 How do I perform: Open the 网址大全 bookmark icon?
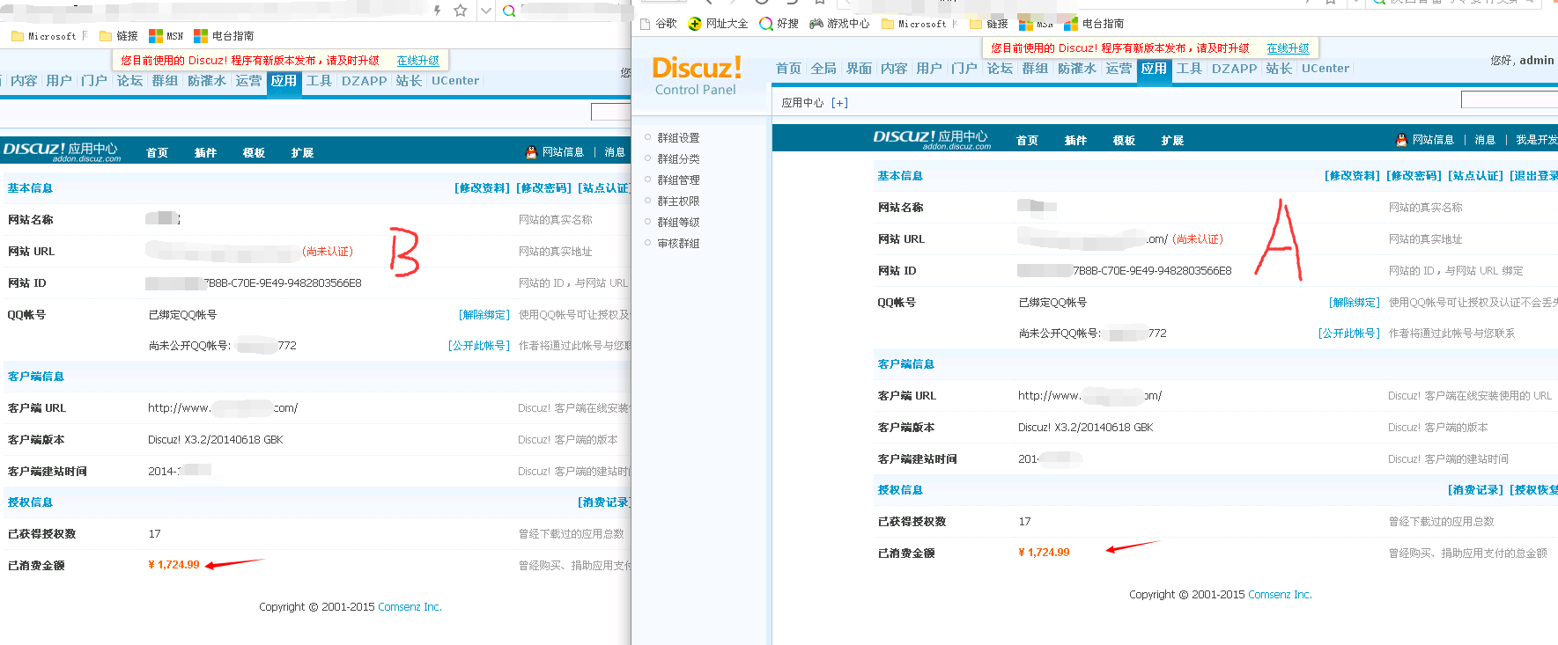[x=695, y=24]
